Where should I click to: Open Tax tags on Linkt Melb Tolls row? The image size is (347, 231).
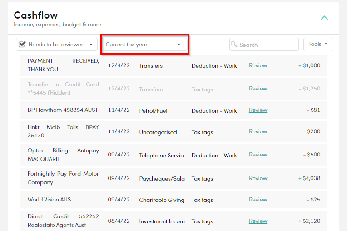pyautogui.click(x=202, y=132)
